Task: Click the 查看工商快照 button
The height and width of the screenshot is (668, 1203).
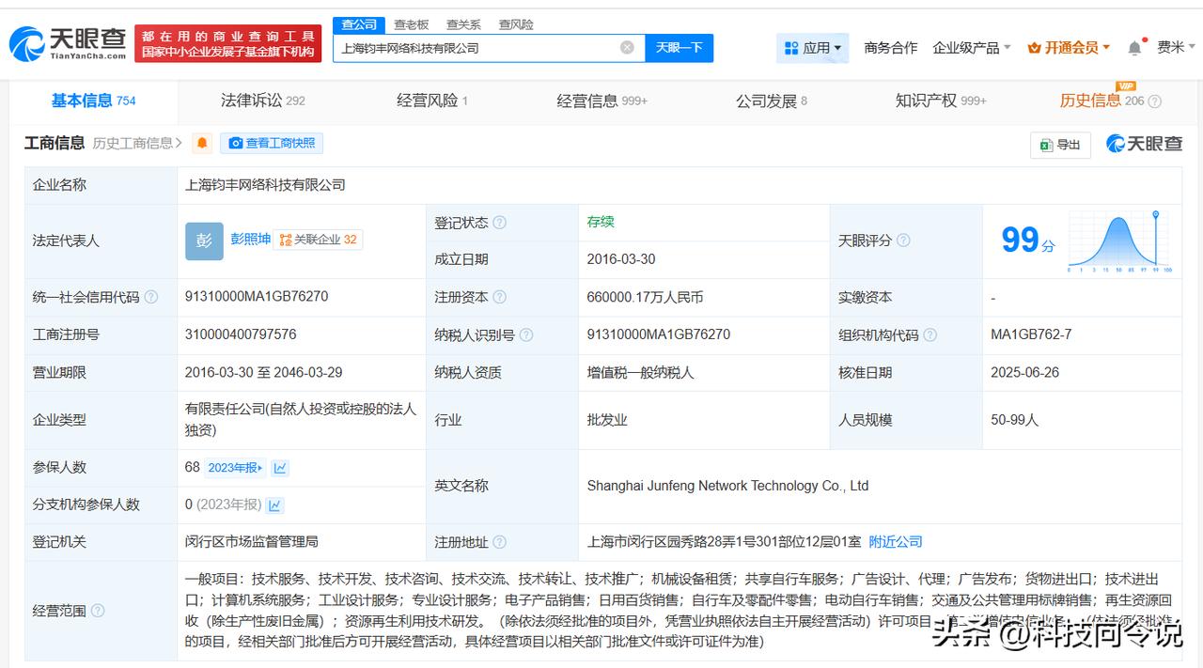Action: [x=272, y=143]
